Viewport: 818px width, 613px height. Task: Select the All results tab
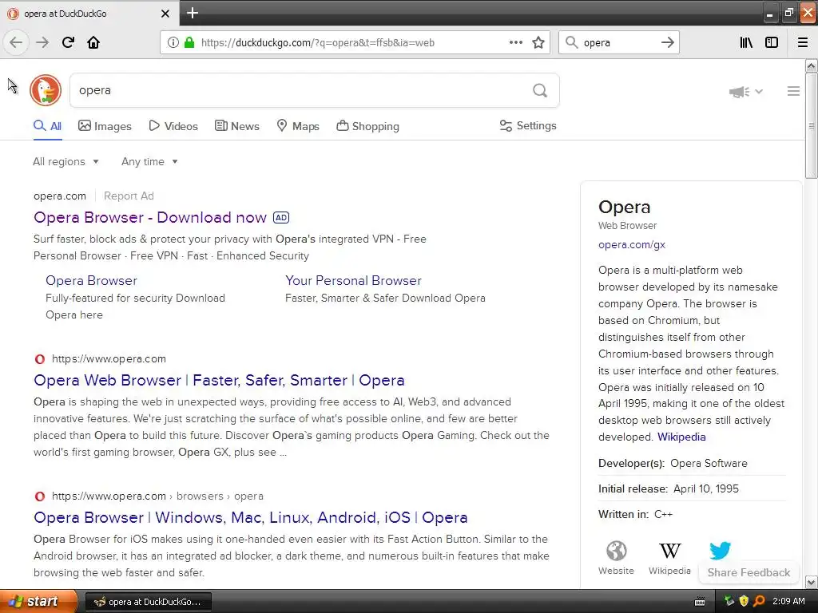[x=47, y=126]
